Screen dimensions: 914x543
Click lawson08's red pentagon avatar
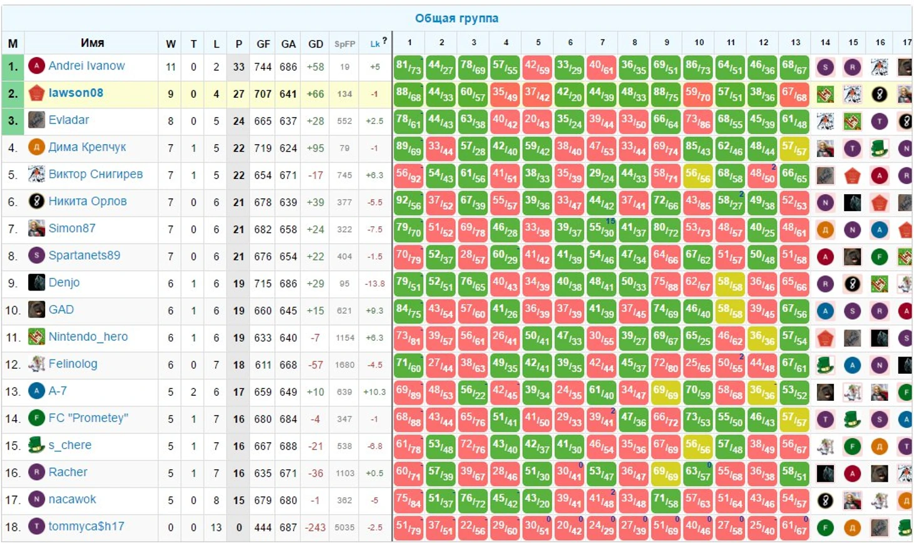36,93
